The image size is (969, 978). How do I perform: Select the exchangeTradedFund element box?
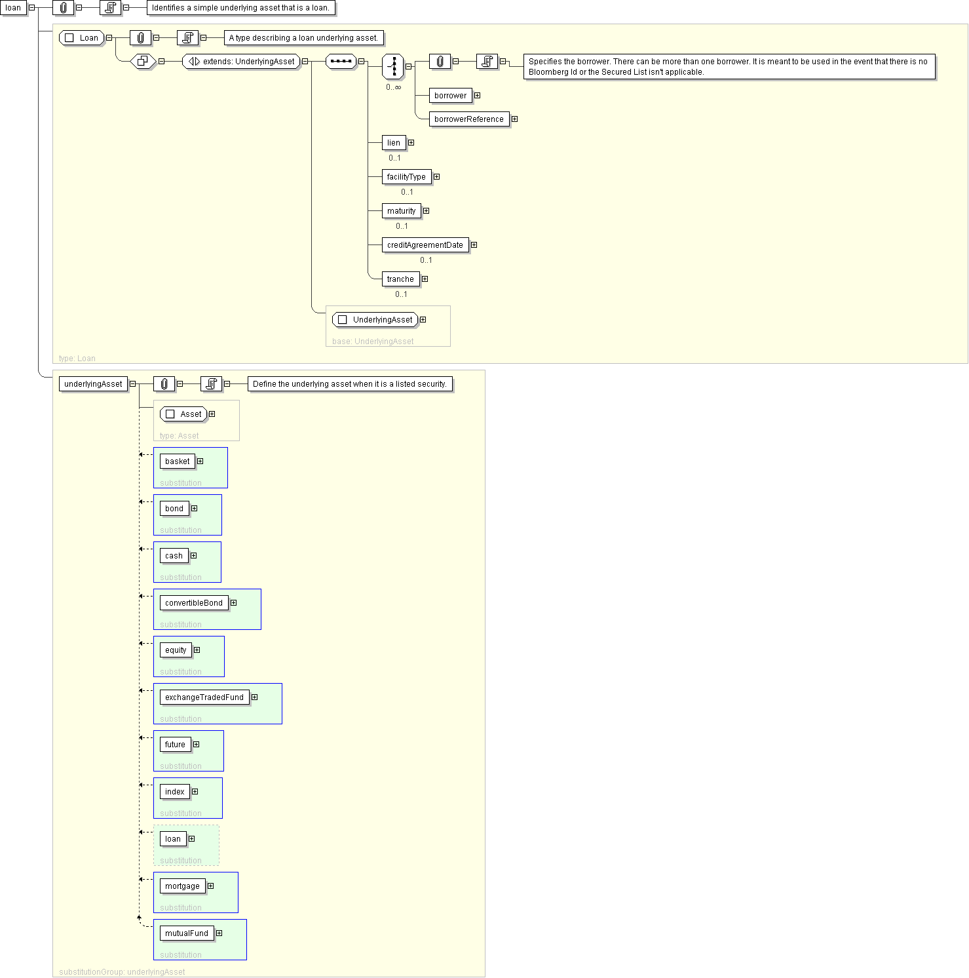pyautogui.click(x=204, y=697)
